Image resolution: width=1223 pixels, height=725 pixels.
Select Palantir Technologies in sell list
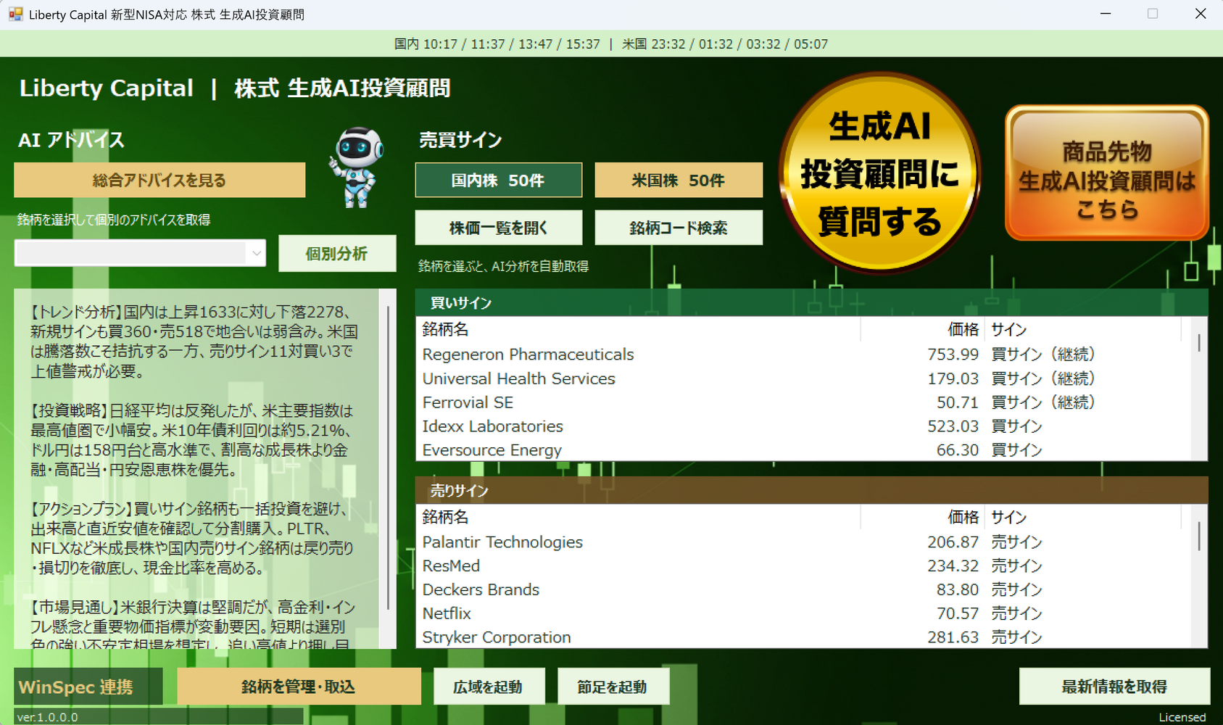(803, 542)
